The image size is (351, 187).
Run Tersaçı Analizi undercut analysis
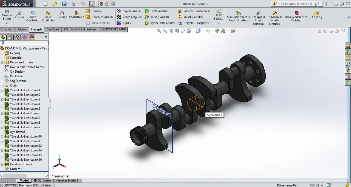[x=157, y=17]
